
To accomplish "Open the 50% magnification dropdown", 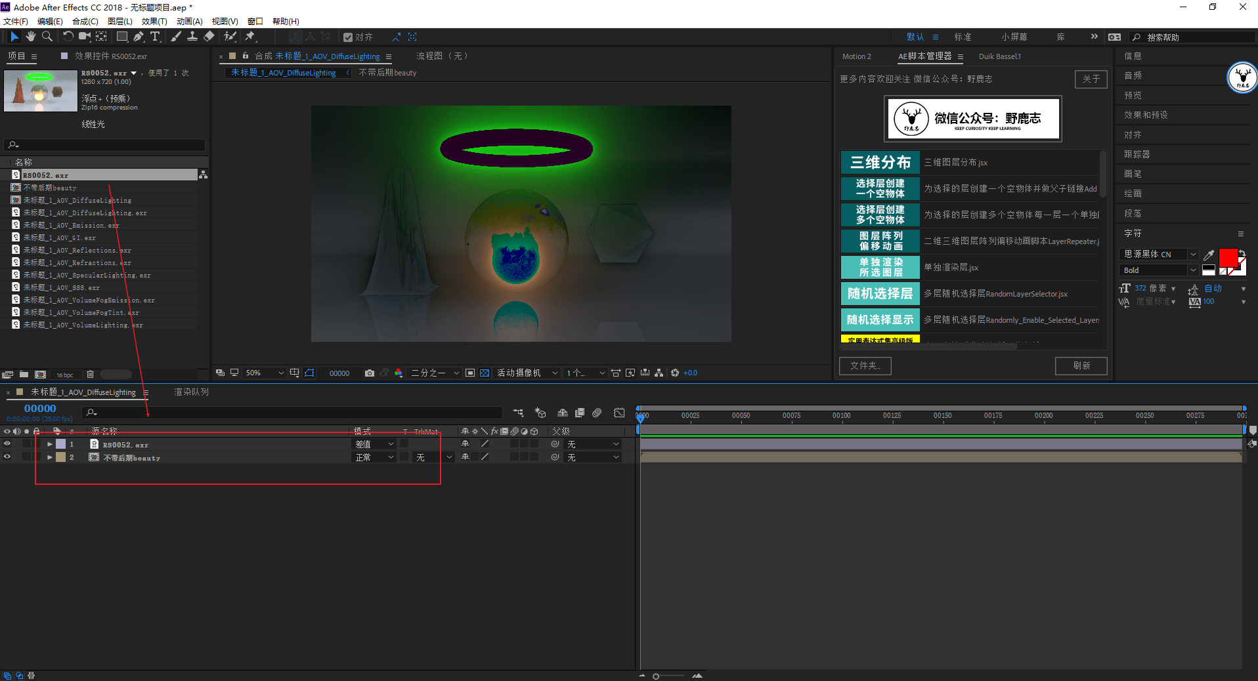I will point(264,373).
